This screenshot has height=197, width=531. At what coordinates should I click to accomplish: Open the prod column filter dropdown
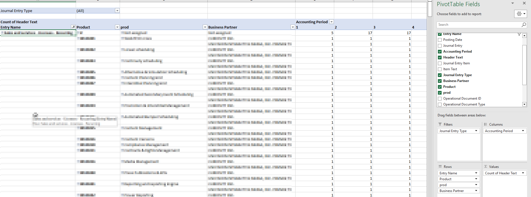click(205, 27)
